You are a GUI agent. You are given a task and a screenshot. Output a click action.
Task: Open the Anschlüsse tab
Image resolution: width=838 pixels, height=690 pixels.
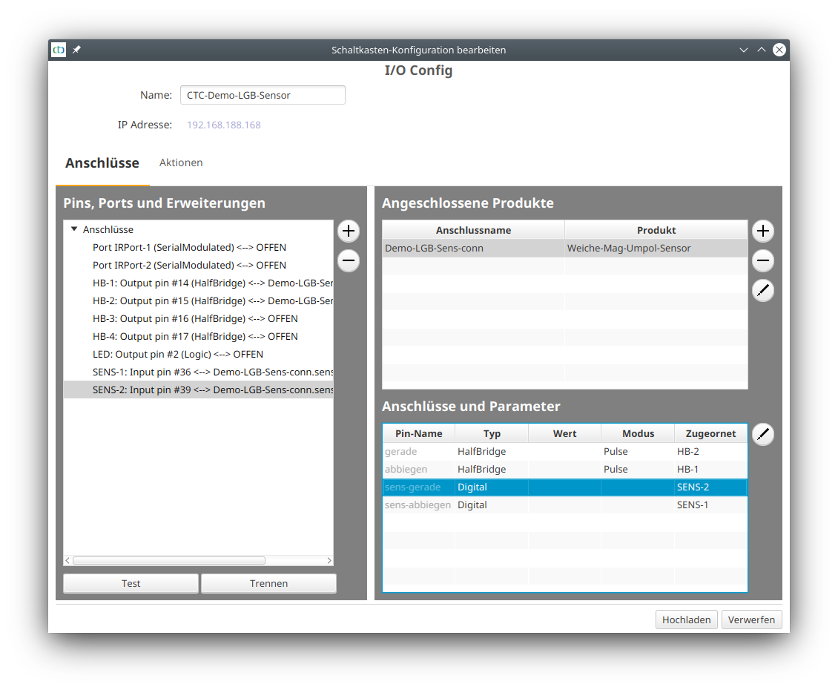click(x=102, y=162)
